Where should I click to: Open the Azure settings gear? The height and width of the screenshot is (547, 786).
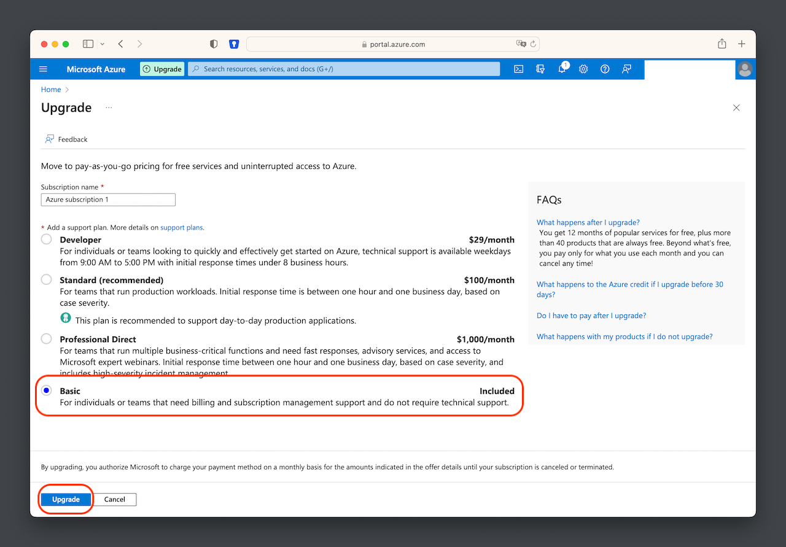(583, 69)
